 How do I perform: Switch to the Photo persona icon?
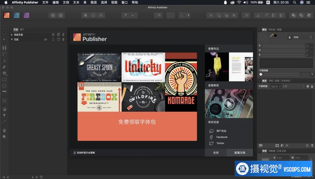[27, 15]
